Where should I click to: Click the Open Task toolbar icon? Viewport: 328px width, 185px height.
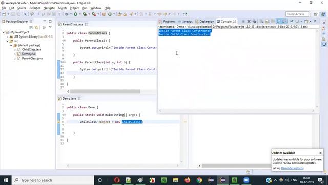pos(125,14)
